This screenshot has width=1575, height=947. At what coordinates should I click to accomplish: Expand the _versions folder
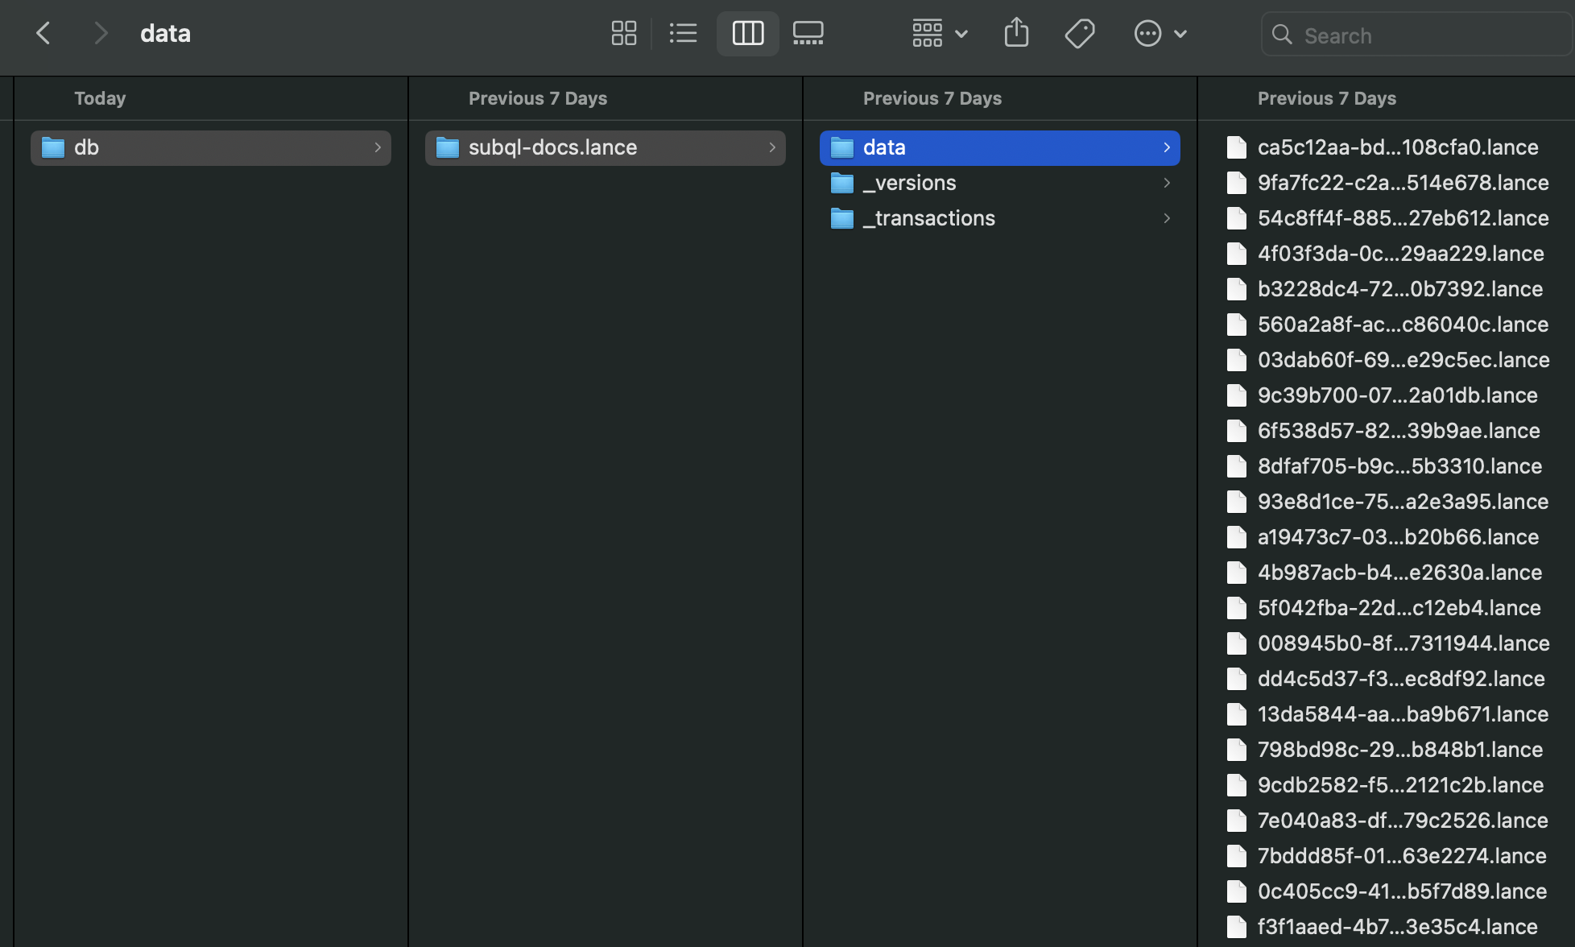pyautogui.click(x=1167, y=182)
